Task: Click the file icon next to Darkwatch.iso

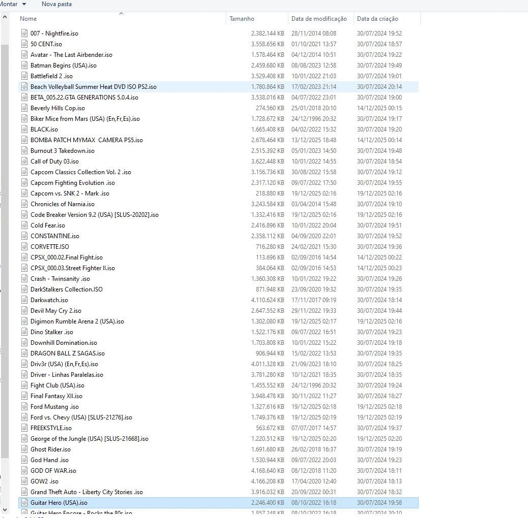Action: point(24,300)
